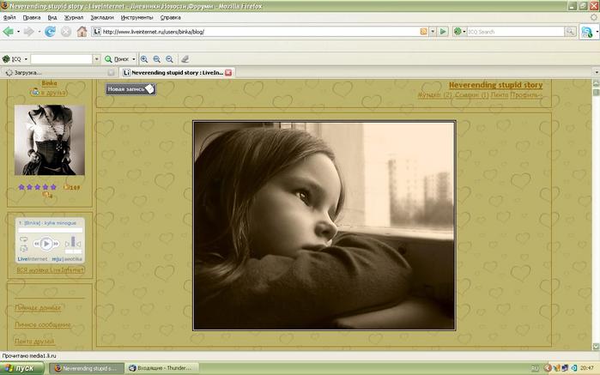Open the search engine selector dropdown
Screen dimensions: 600x375
464,32
